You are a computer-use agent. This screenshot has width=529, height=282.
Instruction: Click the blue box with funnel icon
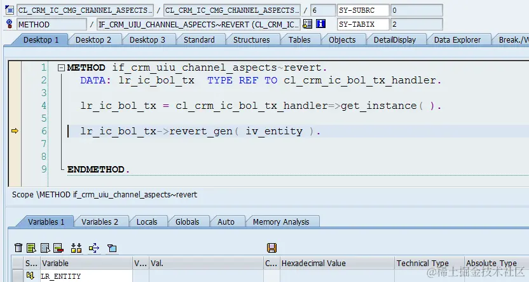112,248
